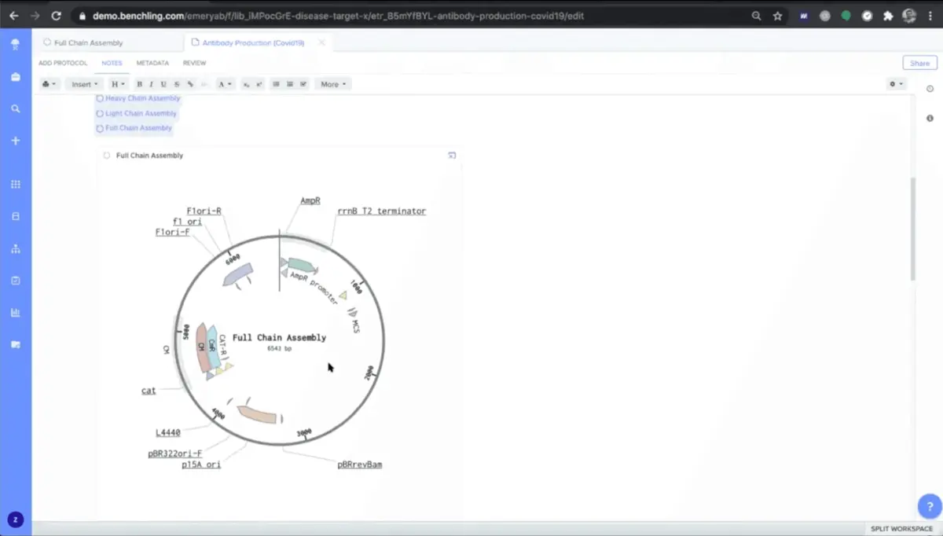The width and height of the screenshot is (943, 536).
Task: Open the browser extensions puzzle icon
Action: (888, 16)
